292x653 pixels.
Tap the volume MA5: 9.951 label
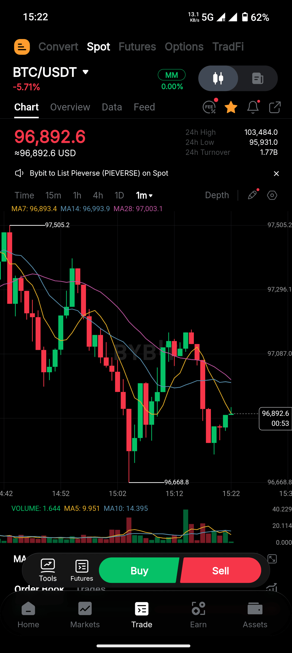(x=82, y=508)
